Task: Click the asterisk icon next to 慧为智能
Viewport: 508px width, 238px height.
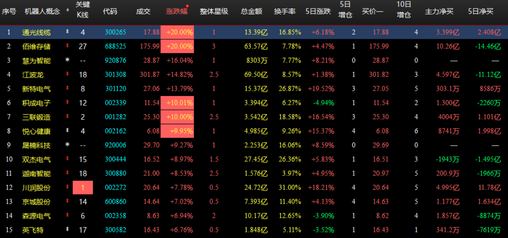Action: click(x=67, y=59)
